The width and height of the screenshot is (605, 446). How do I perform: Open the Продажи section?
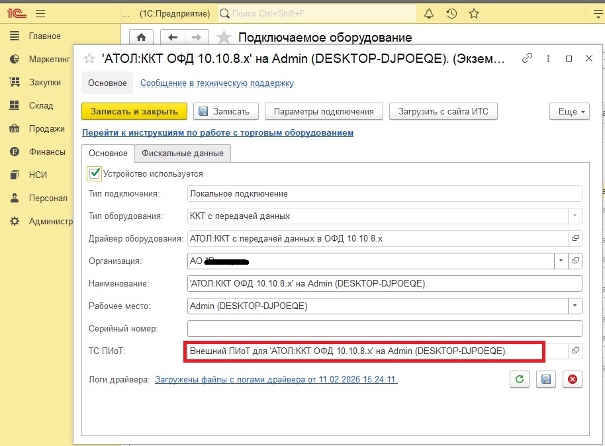pyautogui.click(x=38, y=128)
